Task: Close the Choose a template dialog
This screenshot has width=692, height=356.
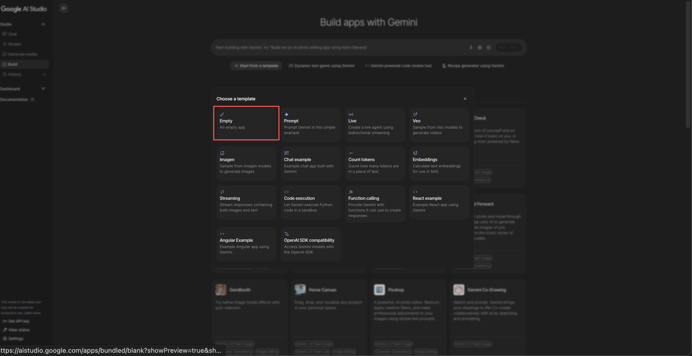Action: coord(465,99)
